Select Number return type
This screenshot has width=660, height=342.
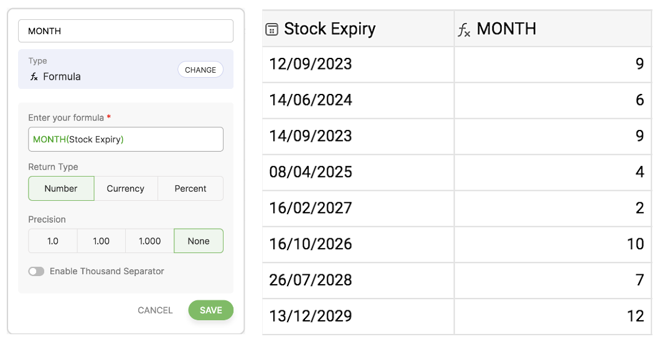(61, 188)
